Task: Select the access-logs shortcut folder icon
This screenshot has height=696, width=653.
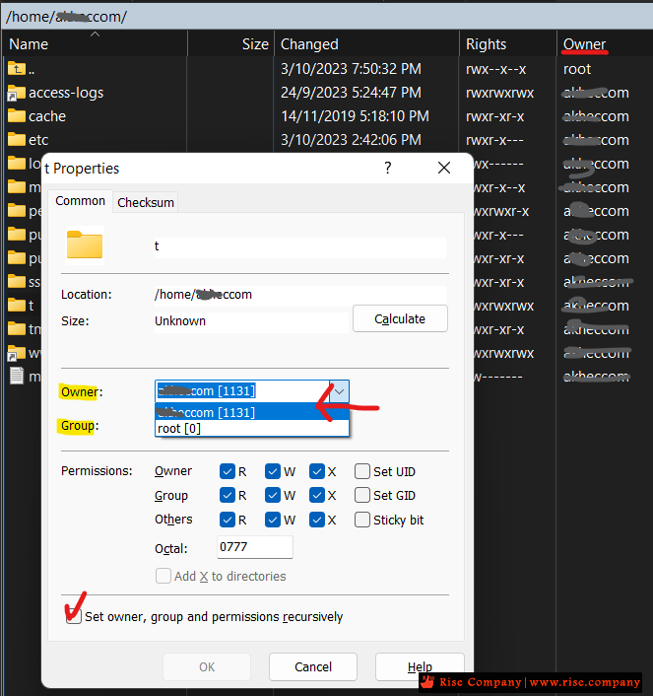Action: (x=17, y=93)
